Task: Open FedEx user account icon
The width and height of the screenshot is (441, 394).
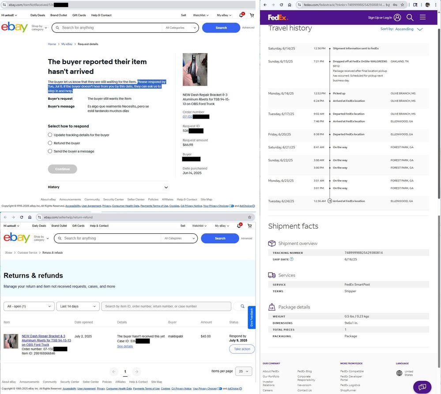Action: [397, 17]
